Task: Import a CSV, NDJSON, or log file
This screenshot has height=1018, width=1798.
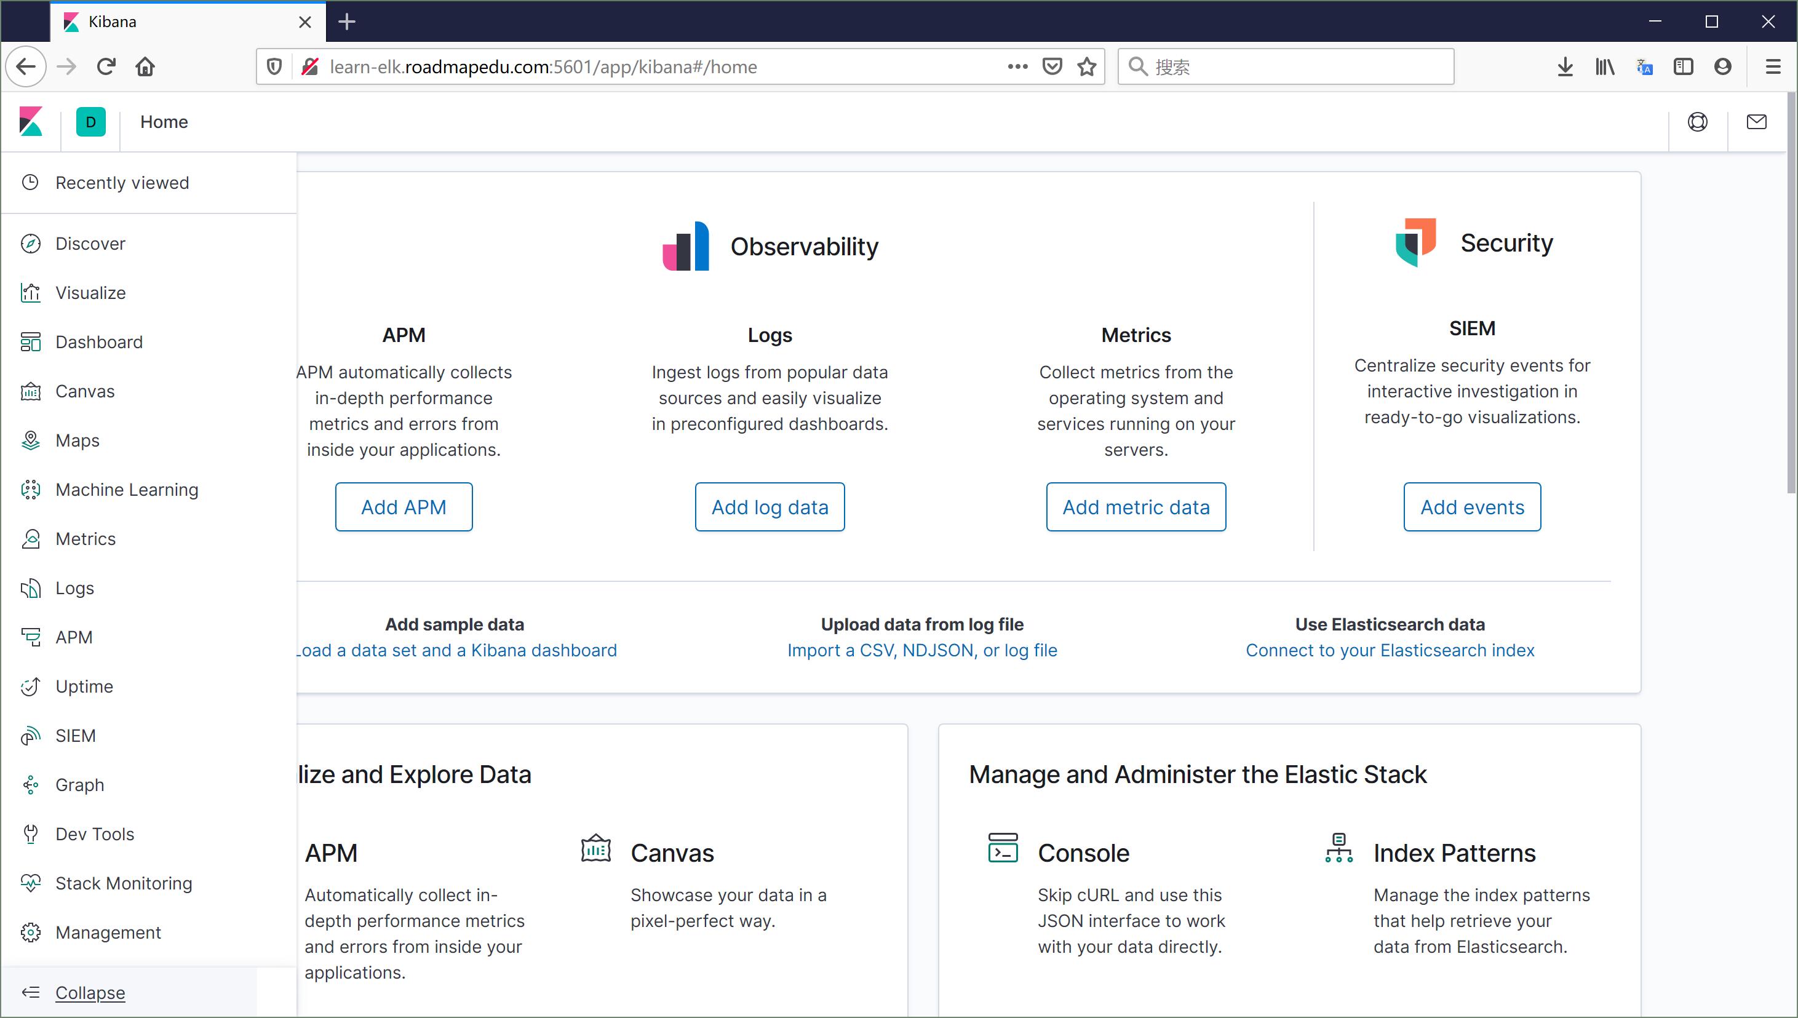Action: (923, 650)
